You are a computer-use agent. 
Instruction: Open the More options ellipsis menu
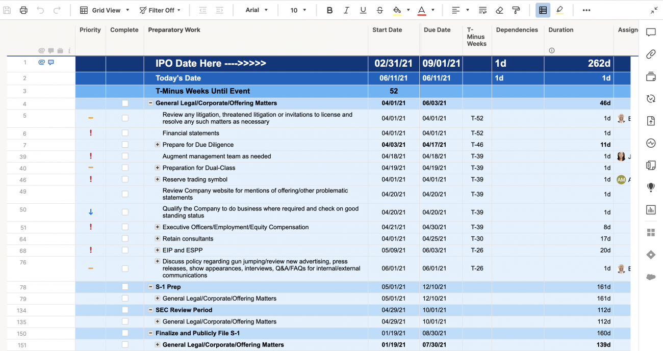(x=586, y=10)
